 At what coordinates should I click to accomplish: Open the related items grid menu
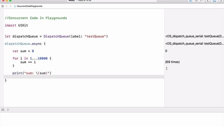point(2,6)
